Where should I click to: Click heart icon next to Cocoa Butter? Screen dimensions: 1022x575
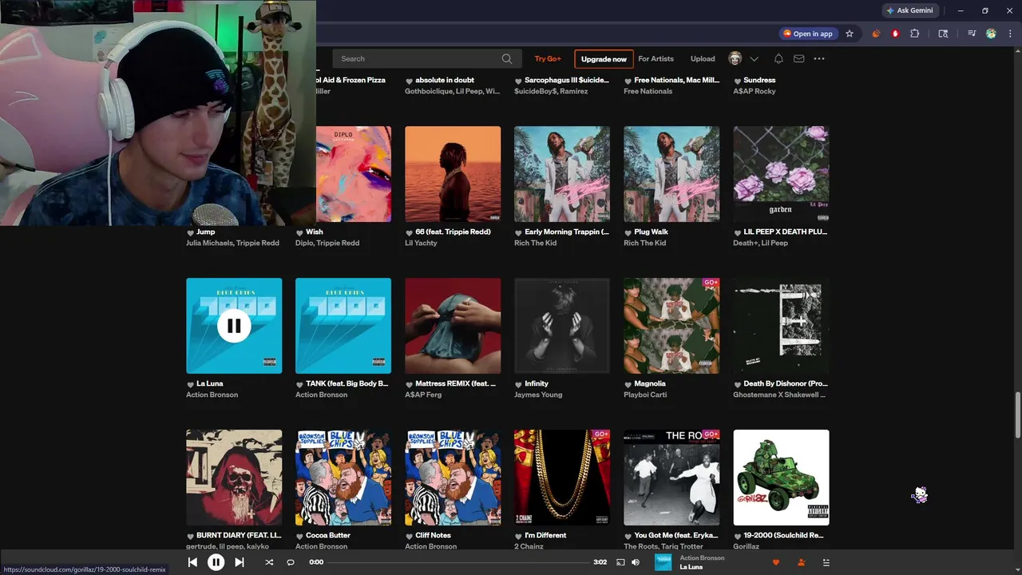pyautogui.click(x=299, y=536)
